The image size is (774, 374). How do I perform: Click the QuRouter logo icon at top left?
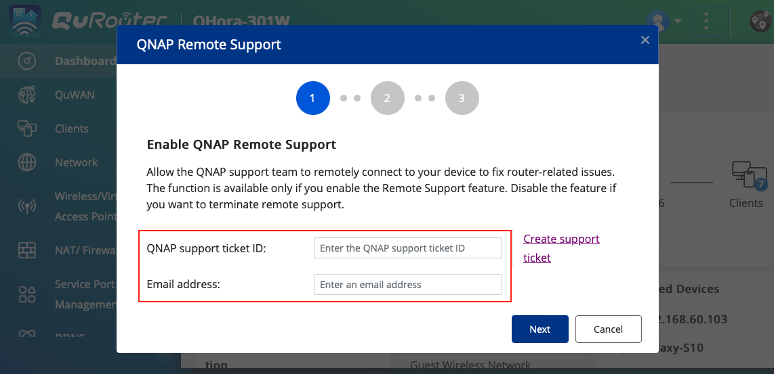[25, 21]
